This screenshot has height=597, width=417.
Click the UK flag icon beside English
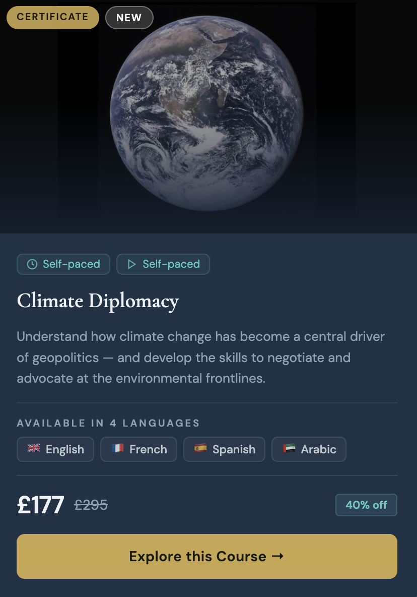coord(34,448)
